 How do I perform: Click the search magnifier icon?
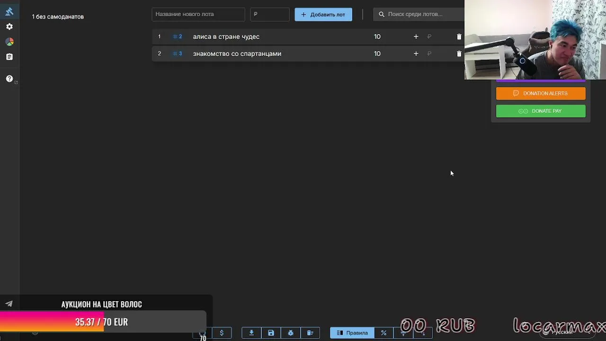[x=382, y=14]
